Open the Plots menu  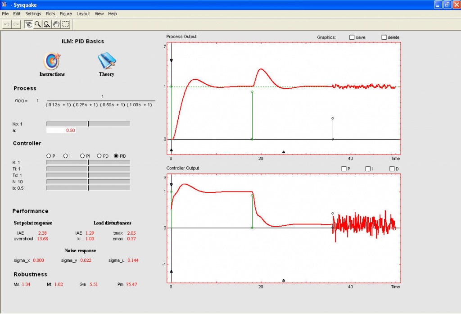coord(50,14)
